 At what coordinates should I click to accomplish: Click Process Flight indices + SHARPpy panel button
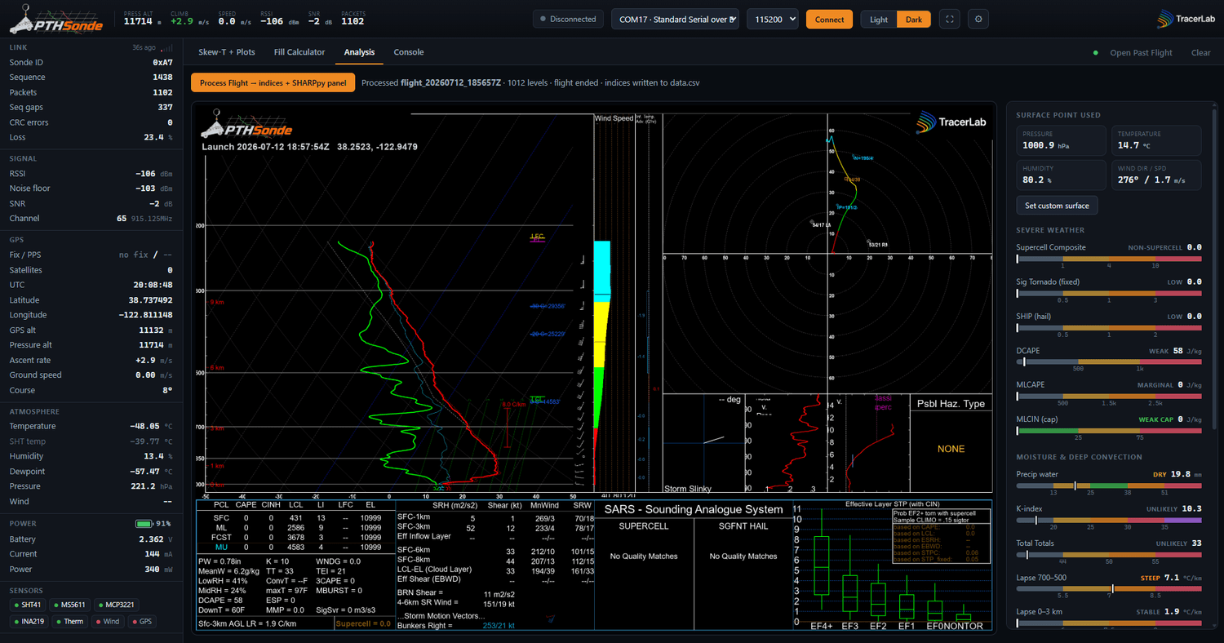click(x=273, y=82)
